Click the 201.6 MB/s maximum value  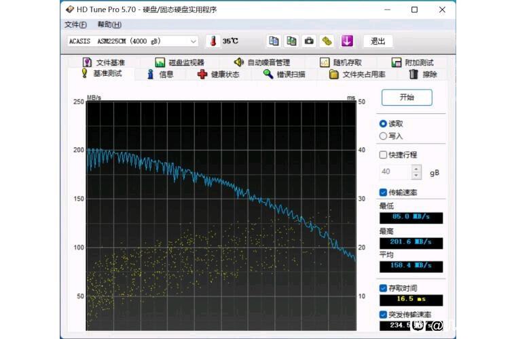pos(411,242)
